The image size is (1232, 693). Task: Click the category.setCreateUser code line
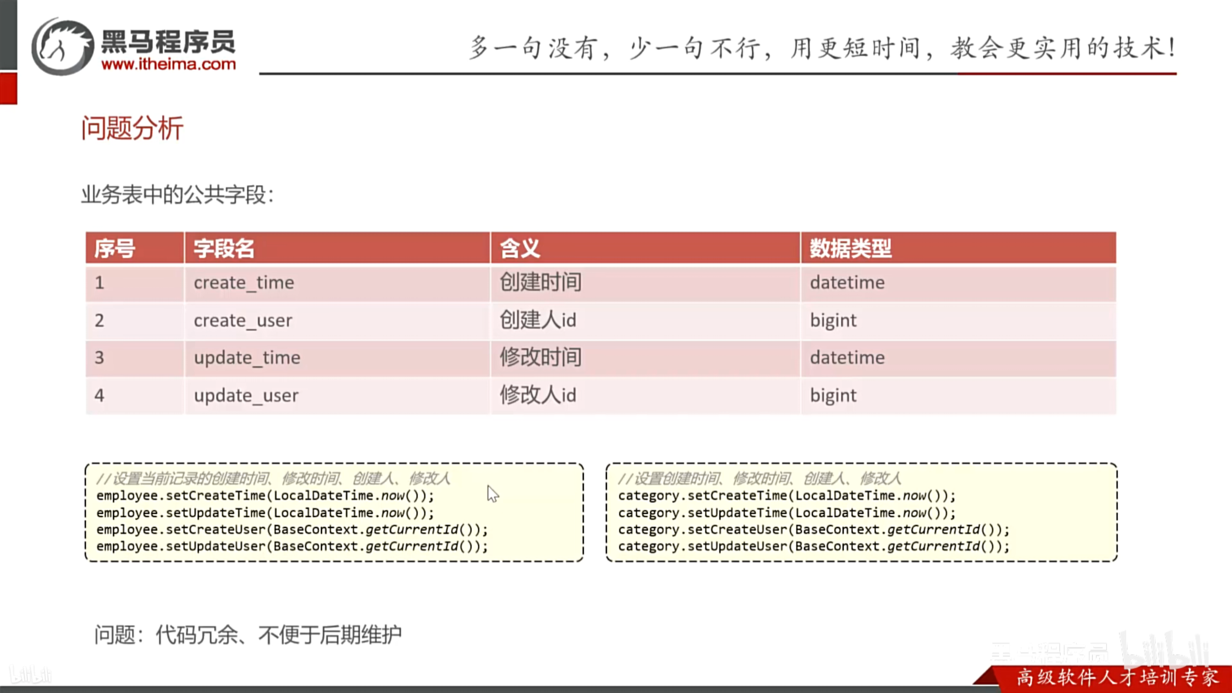point(814,530)
